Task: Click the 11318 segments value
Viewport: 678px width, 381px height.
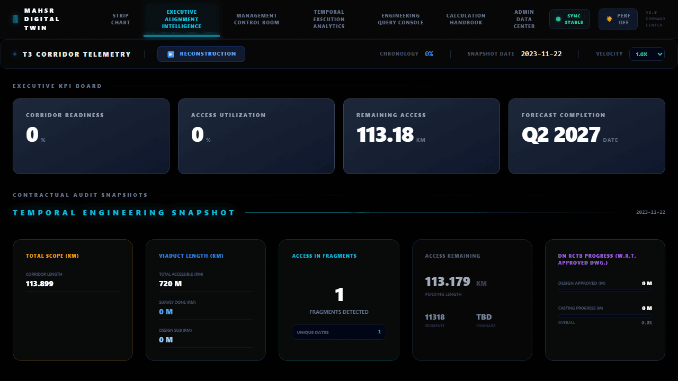Action: (435, 317)
